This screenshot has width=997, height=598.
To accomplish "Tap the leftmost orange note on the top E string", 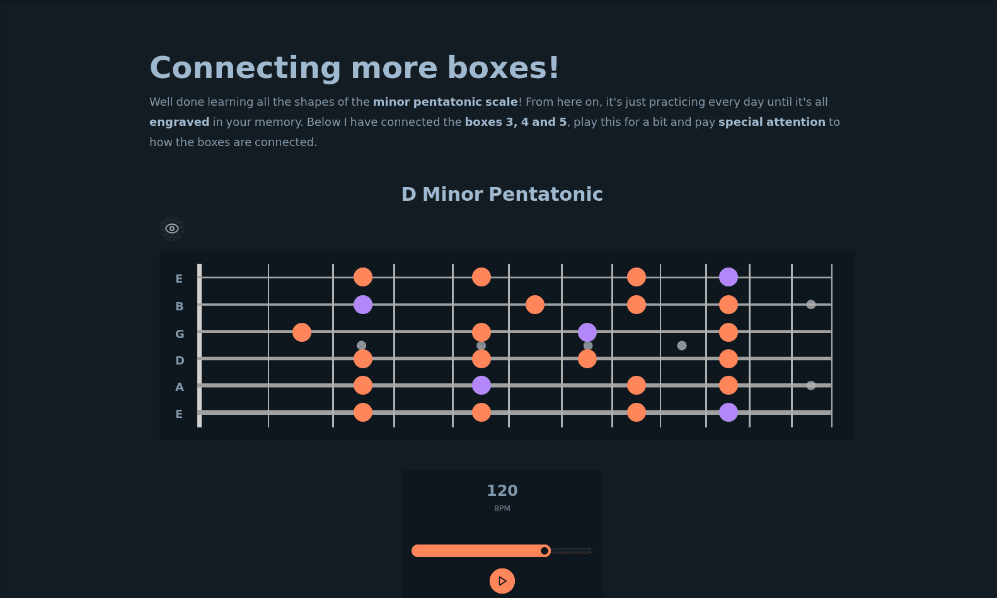I will coord(363,277).
